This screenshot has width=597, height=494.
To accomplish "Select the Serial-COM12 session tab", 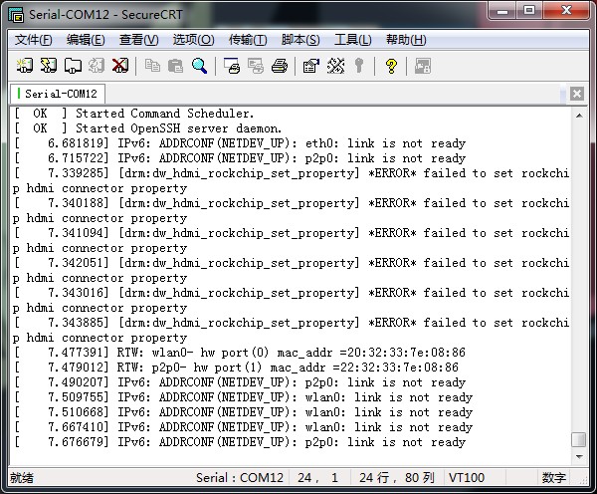I will tap(60, 94).
